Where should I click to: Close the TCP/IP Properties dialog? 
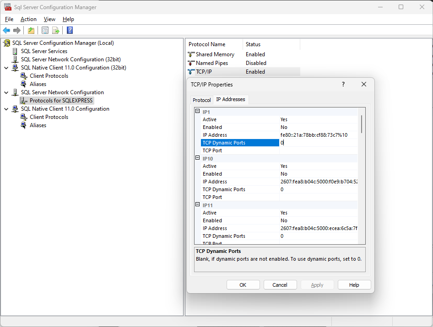(364, 85)
